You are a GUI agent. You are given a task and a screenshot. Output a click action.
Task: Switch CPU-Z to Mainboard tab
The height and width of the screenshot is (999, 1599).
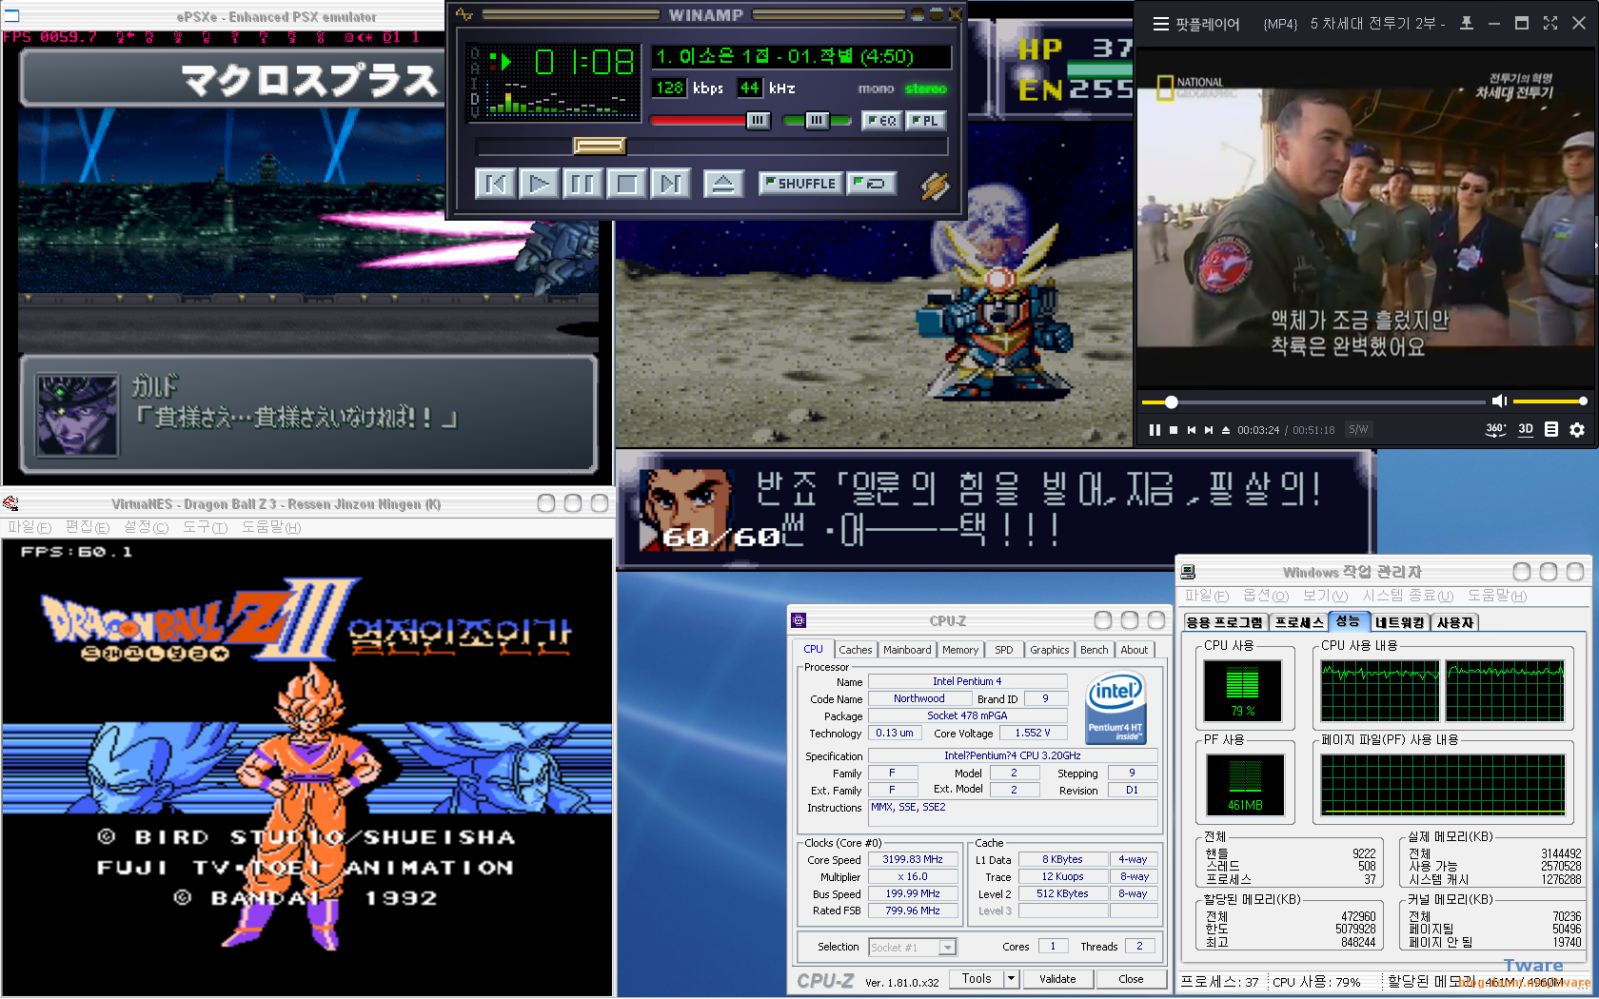(907, 650)
